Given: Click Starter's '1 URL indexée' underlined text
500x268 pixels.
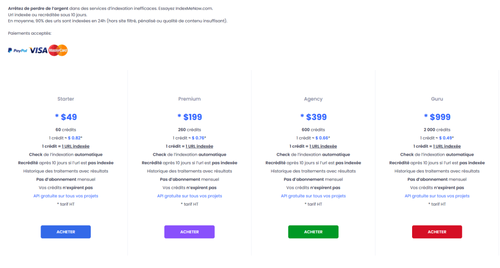Looking at the screenshot, I should (75, 146).
